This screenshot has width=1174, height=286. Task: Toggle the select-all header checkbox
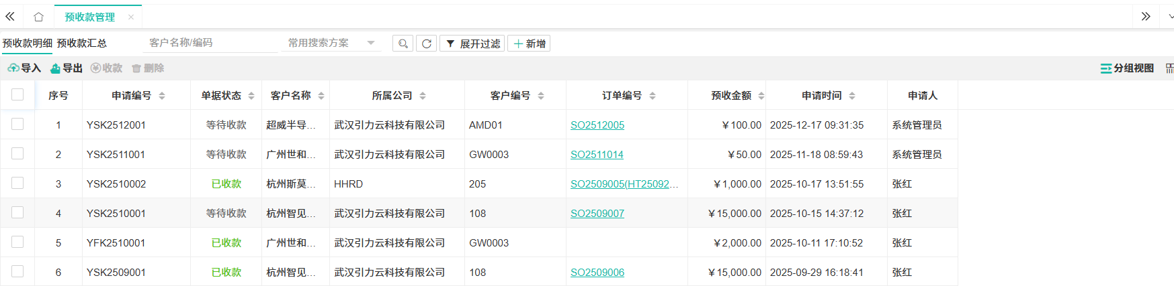tap(17, 95)
